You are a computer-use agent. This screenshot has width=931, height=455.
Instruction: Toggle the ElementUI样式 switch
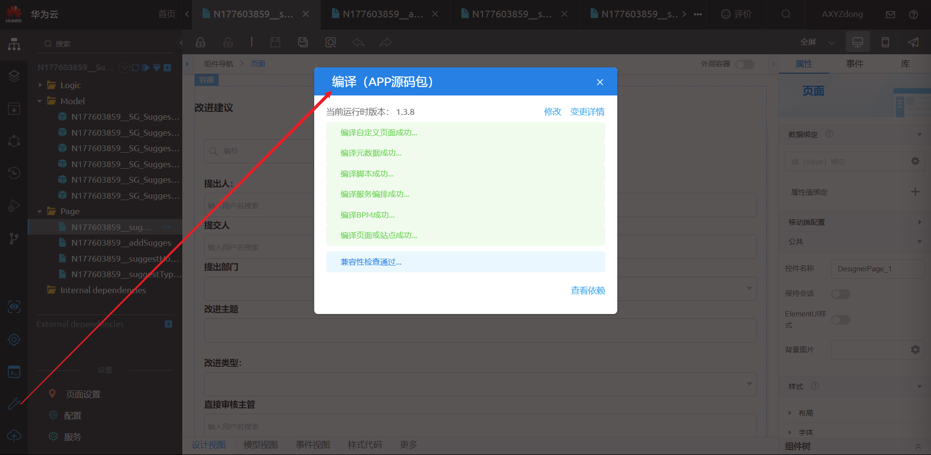841,320
